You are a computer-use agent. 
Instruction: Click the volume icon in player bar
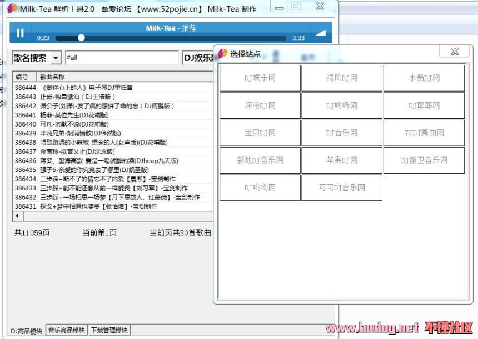point(320,33)
